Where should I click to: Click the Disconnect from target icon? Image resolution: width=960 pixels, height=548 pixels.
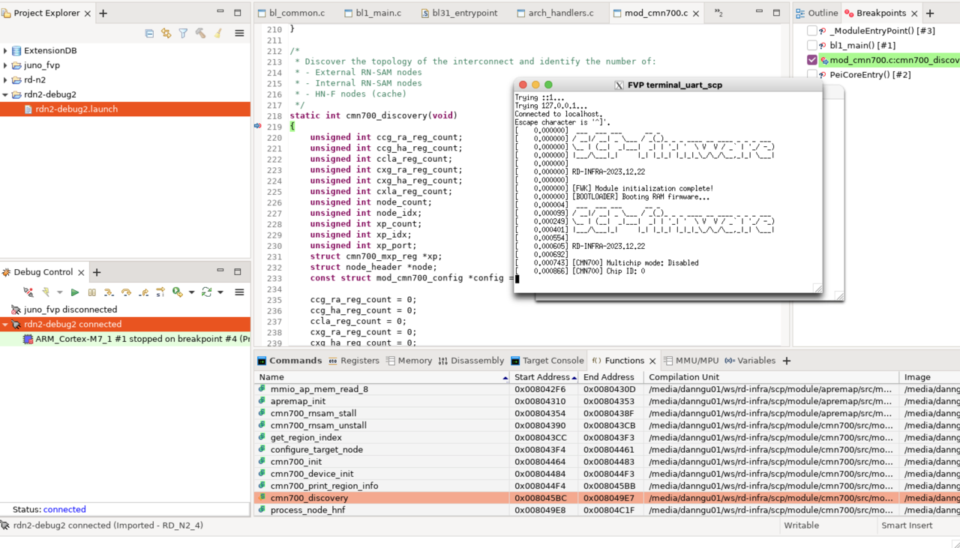[28, 292]
